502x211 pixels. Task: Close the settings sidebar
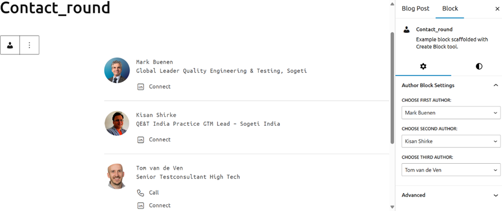coord(497,9)
